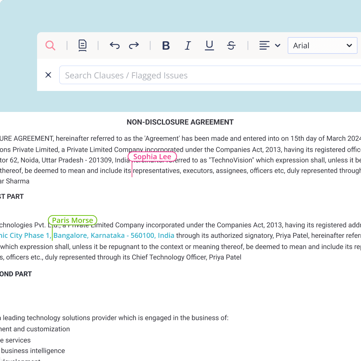Image resolution: width=361 pixels, height=361 pixels.
Task: Click the "ST PART" bold heading
Action: point(12,196)
